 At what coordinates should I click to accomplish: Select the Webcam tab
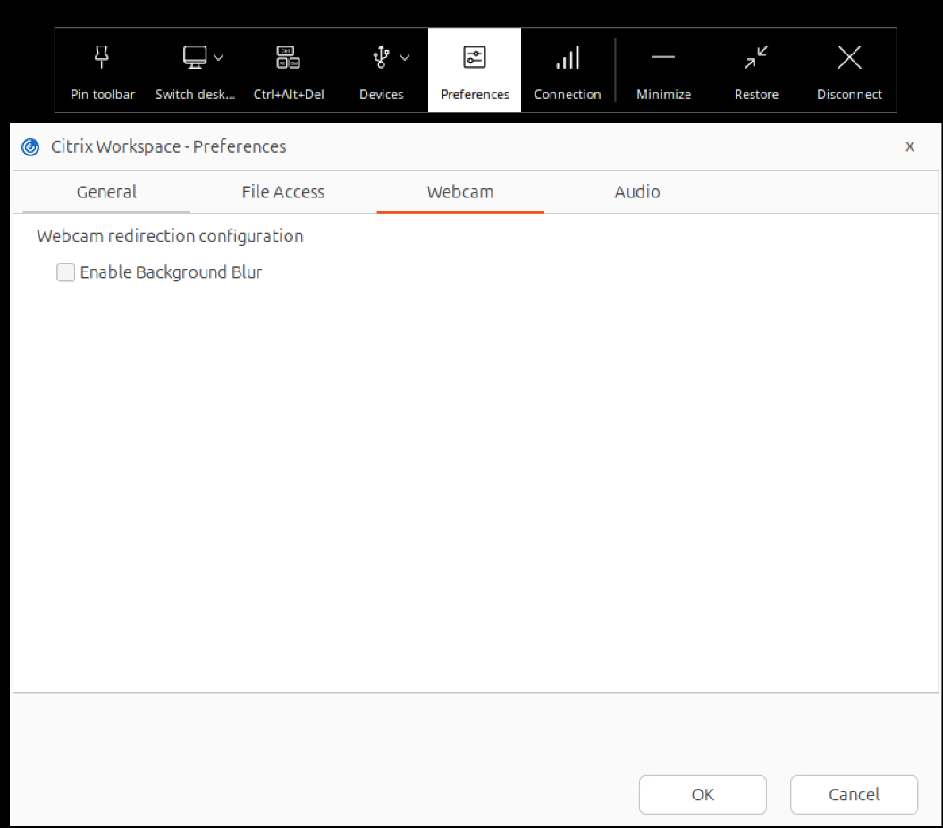click(460, 192)
